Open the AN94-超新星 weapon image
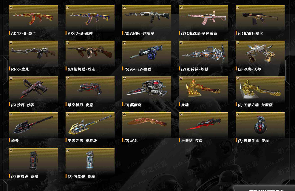 [147, 18]
